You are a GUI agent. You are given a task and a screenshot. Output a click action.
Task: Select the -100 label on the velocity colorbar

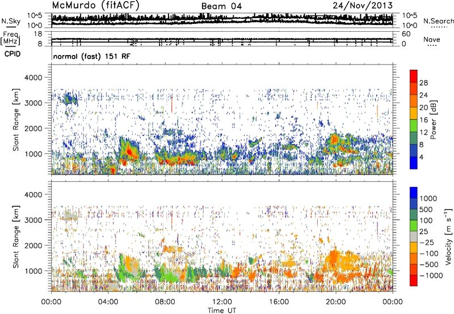coord(428,253)
